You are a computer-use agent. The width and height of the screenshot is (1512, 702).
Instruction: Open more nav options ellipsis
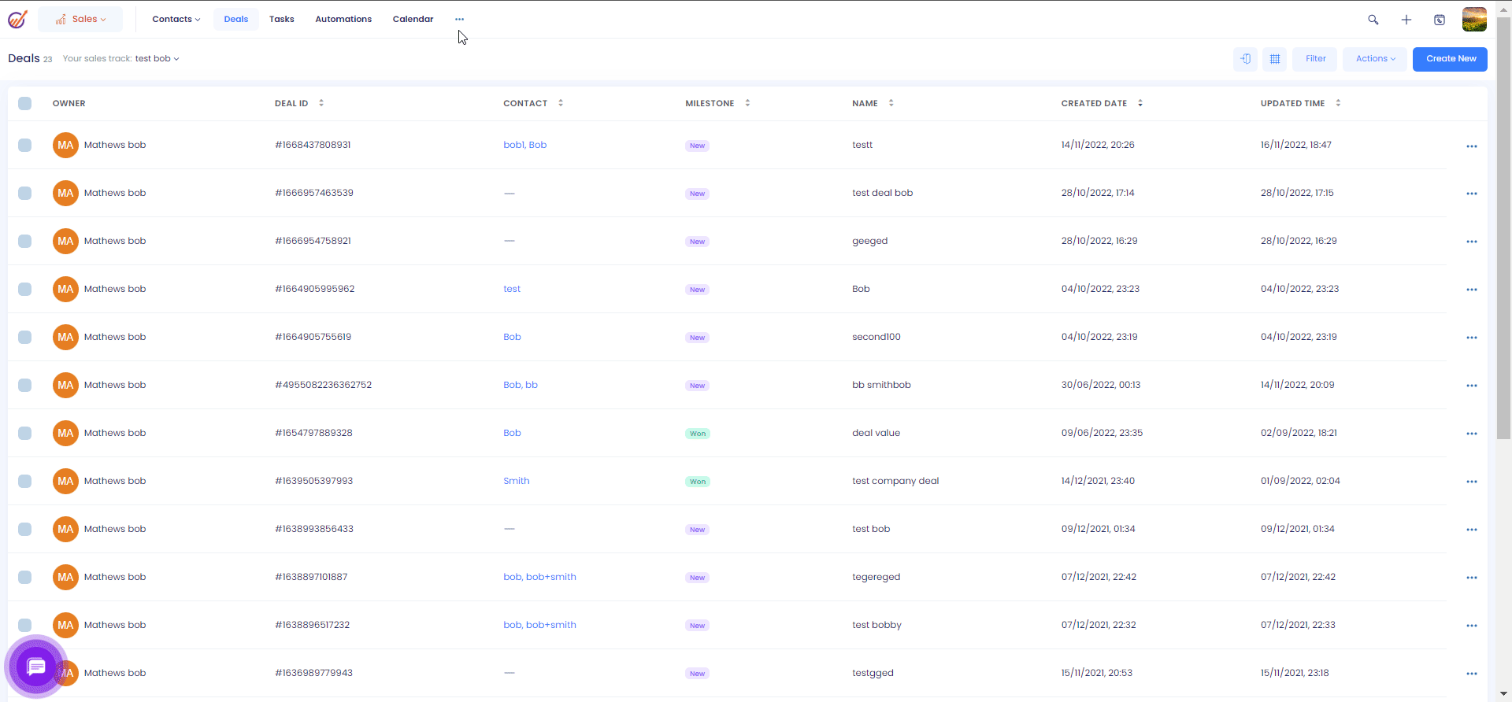(460, 19)
